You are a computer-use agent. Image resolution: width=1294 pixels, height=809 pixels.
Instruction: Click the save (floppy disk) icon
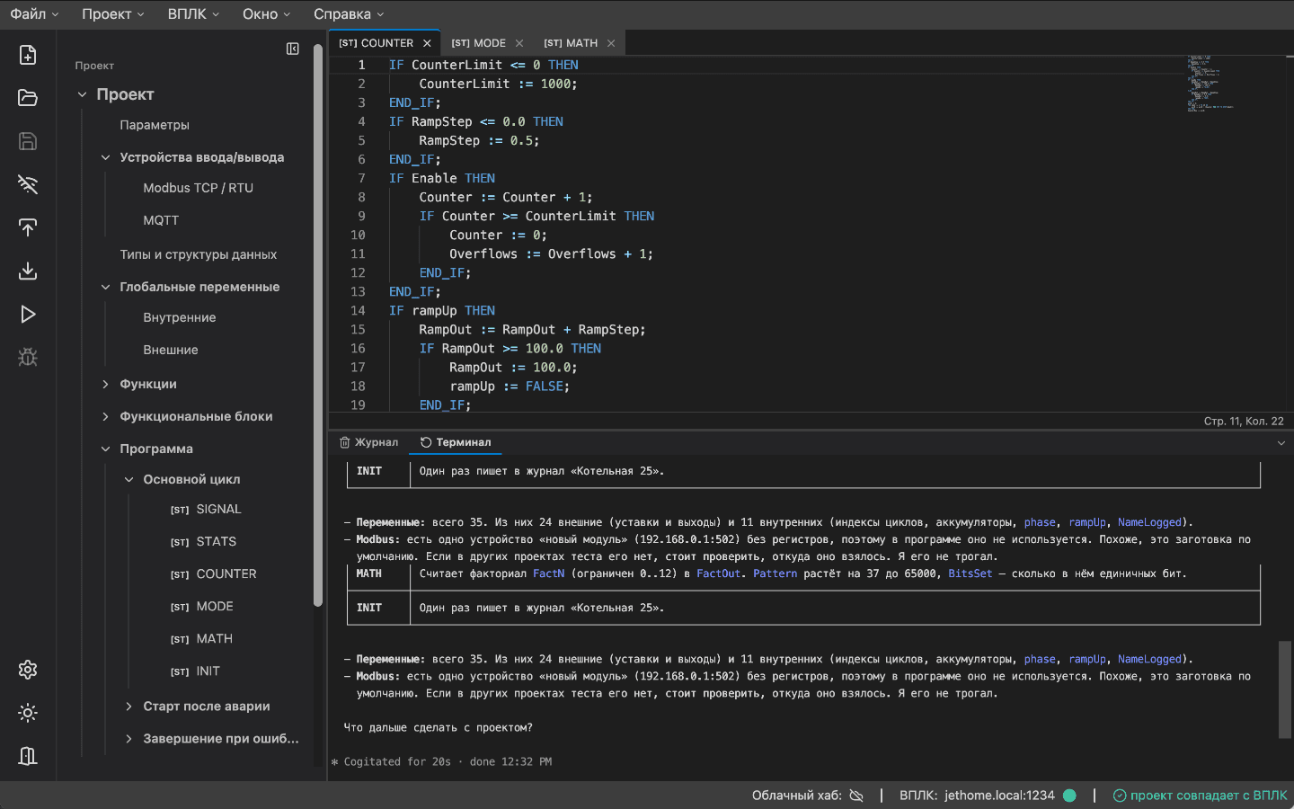click(x=28, y=141)
